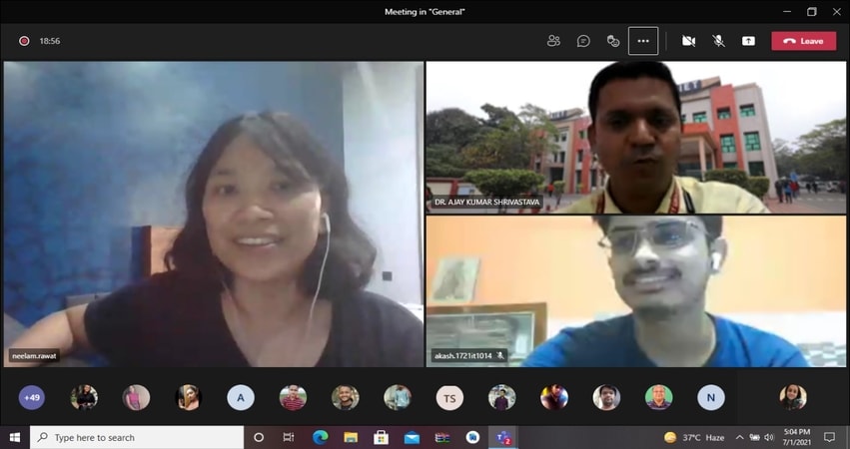850x449 pixels.
Task: Open Microsoft Store from the taskbar
Action: pos(381,437)
